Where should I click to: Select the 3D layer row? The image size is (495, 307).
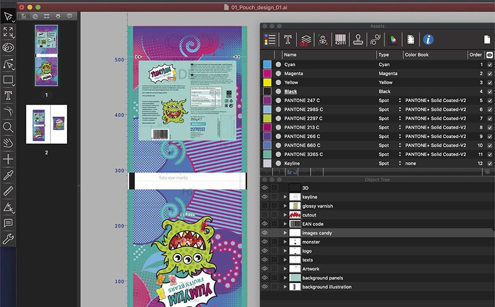click(x=377, y=188)
